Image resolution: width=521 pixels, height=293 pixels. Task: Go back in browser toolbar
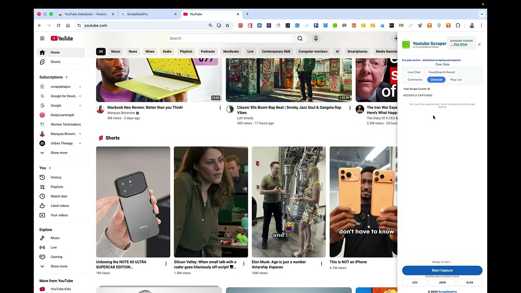[39, 25]
